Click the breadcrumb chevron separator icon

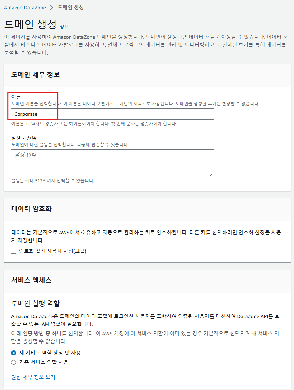click(x=51, y=8)
